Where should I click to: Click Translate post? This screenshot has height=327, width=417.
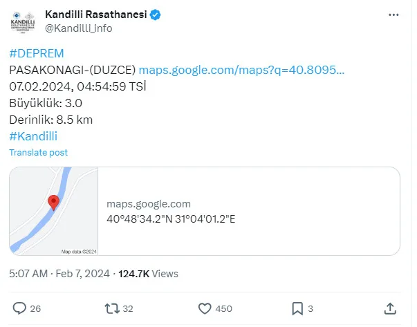pos(38,153)
